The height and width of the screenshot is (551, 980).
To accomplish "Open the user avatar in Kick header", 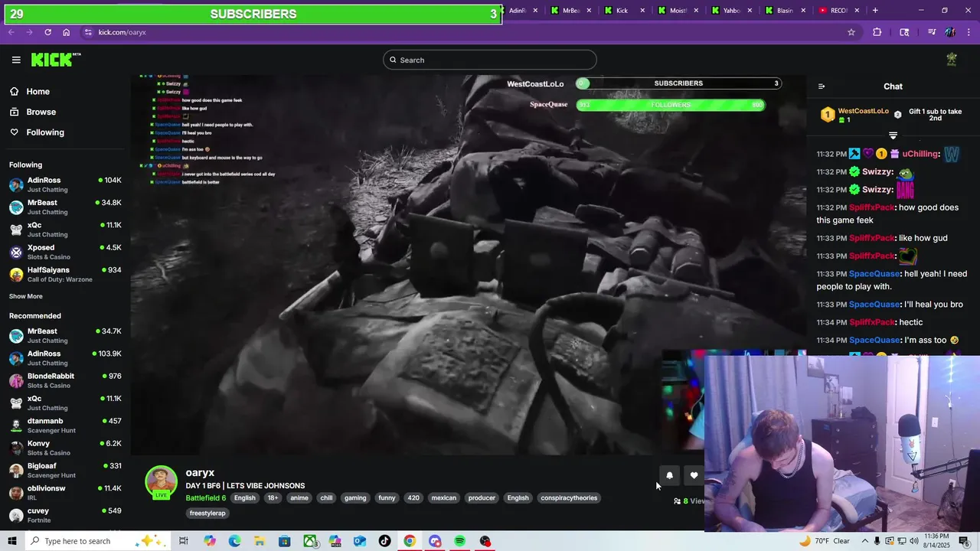I will click(x=952, y=60).
